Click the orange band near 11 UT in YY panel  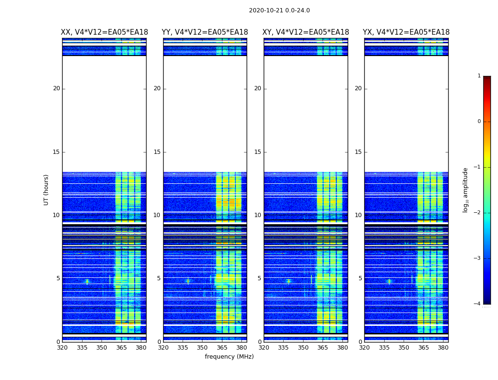pyautogui.click(x=229, y=202)
